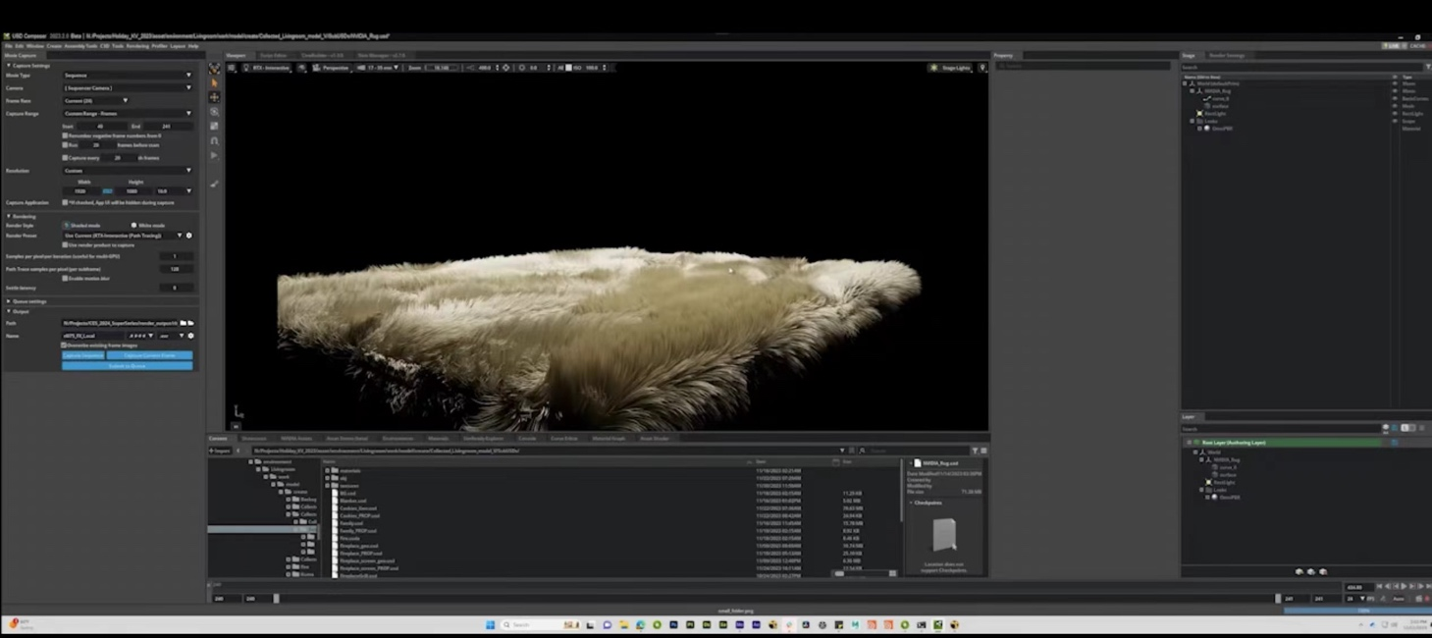
Task: Expand the Queue settings section
Action: point(27,301)
